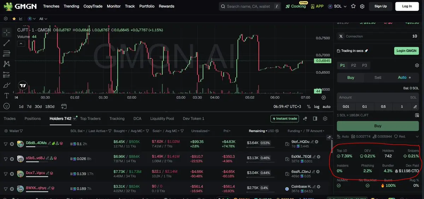The width and height of the screenshot is (424, 199).
Task: Open the Solana icon dropdown above chart
Action: click(x=32, y=19)
